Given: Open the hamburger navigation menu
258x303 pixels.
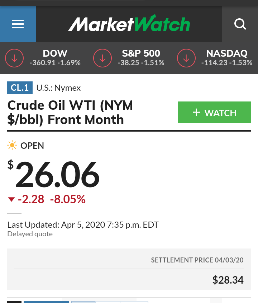Looking at the screenshot, I should (x=18, y=24).
